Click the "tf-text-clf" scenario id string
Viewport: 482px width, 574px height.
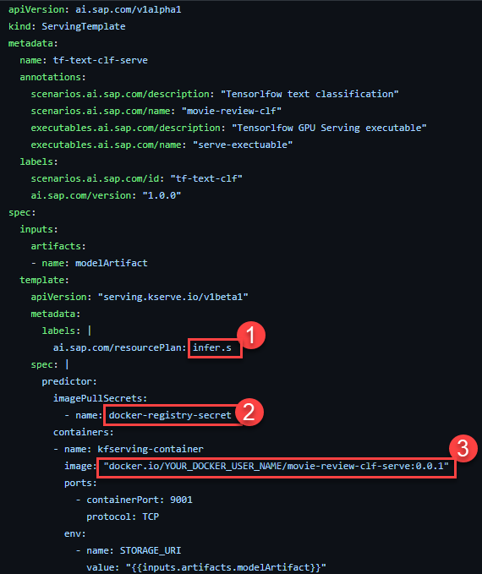point(206,178)
